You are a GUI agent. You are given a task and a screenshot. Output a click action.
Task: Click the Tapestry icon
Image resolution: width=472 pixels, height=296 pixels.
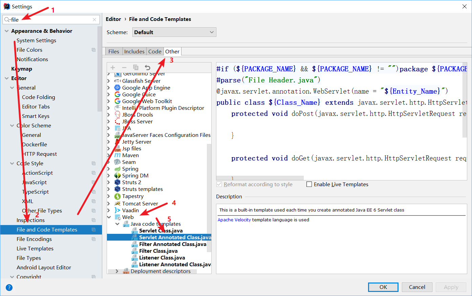point(117,196)
